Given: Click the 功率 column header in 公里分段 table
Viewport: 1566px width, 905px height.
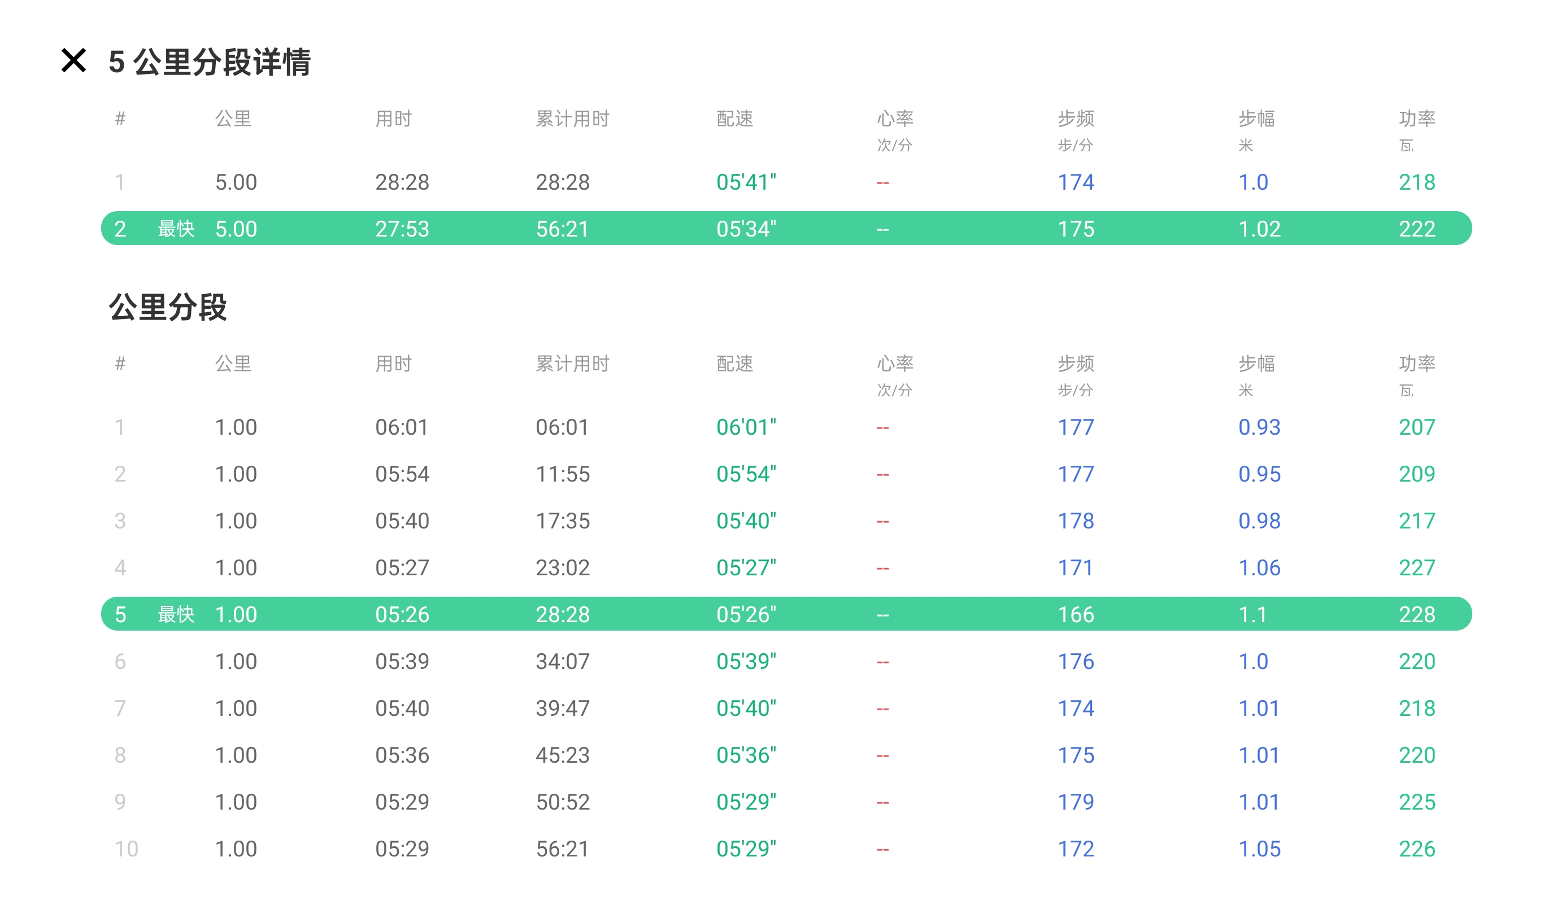Looking at the screenshot, I should 1416,364.
